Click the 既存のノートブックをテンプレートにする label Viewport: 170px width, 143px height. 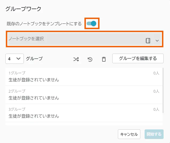(44, 24)
